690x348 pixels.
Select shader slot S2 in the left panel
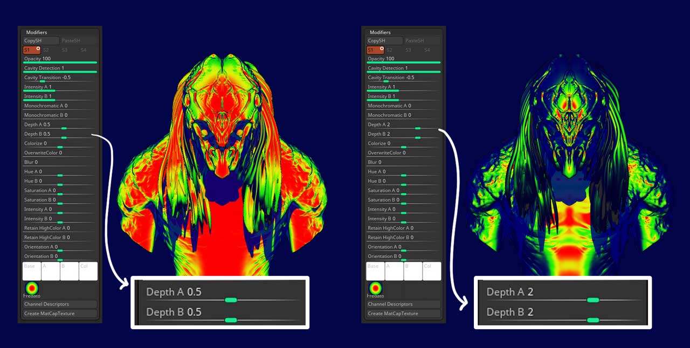coord(50,50)
